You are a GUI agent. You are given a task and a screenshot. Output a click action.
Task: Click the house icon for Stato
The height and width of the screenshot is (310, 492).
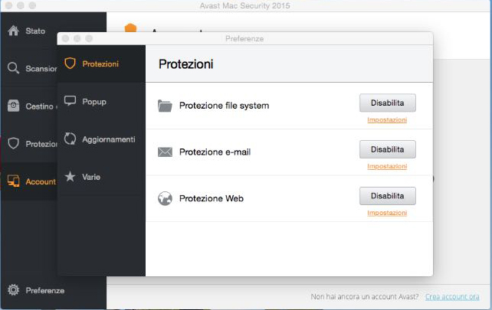pos(13,31)
